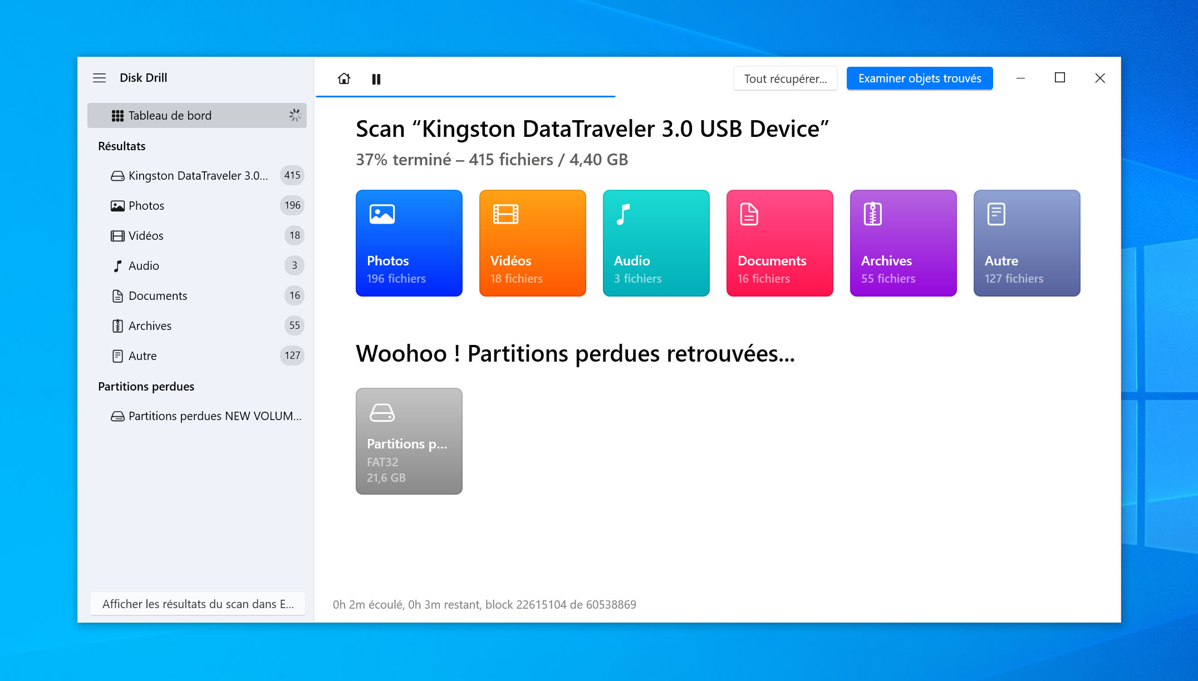
Task: Maximize the Disk Drill window
Action: (1060, 78)
